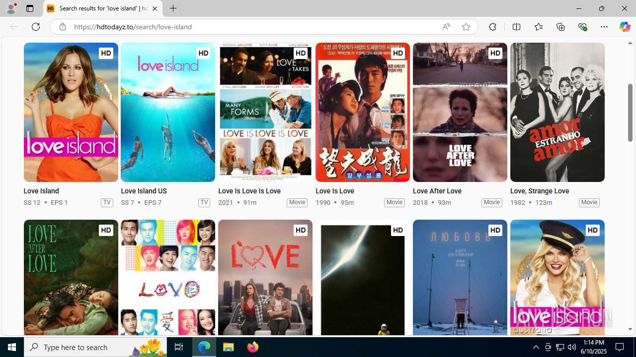Image resolution: width=636 pixels, height=357 pixels.
Task: Close the 'love island' search results tab
Action: [155, 8]
